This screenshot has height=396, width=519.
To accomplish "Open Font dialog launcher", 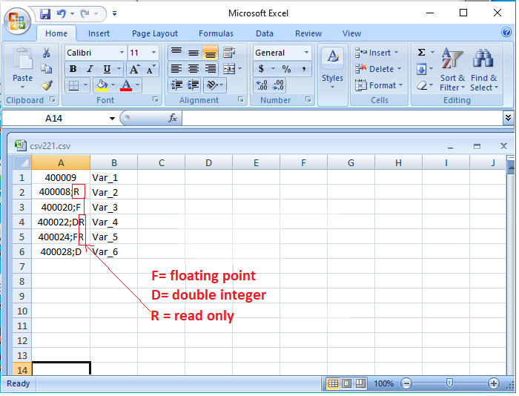I will pos(155,99).
